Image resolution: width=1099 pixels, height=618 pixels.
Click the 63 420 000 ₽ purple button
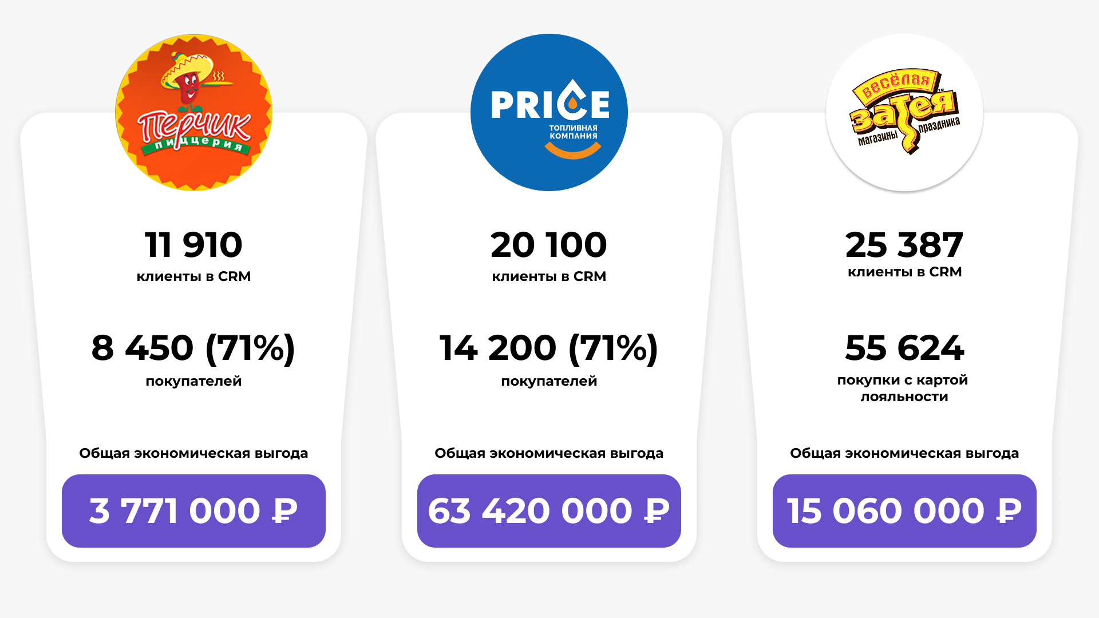[549, 511]
